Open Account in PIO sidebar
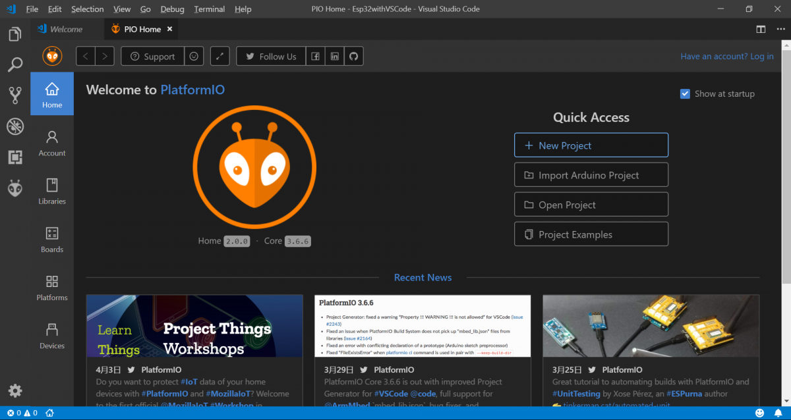The image size is (791, 420). [x=52, y=143]
